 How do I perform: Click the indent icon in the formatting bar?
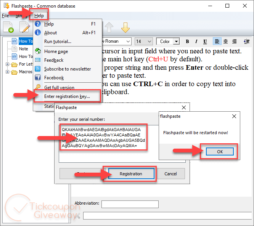[x=246, y=42]
